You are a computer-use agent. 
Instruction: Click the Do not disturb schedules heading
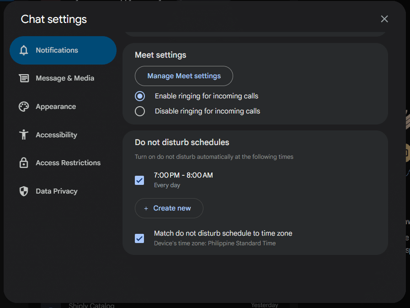coord(182,142)
